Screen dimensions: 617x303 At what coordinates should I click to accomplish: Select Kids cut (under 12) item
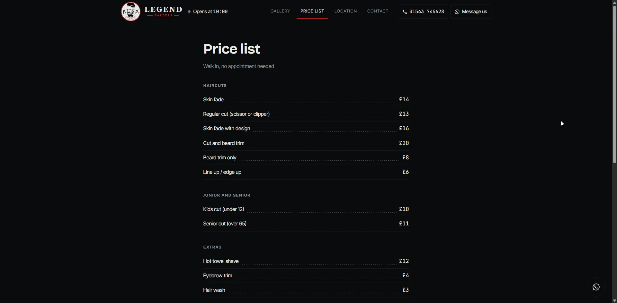coord(306,209)
